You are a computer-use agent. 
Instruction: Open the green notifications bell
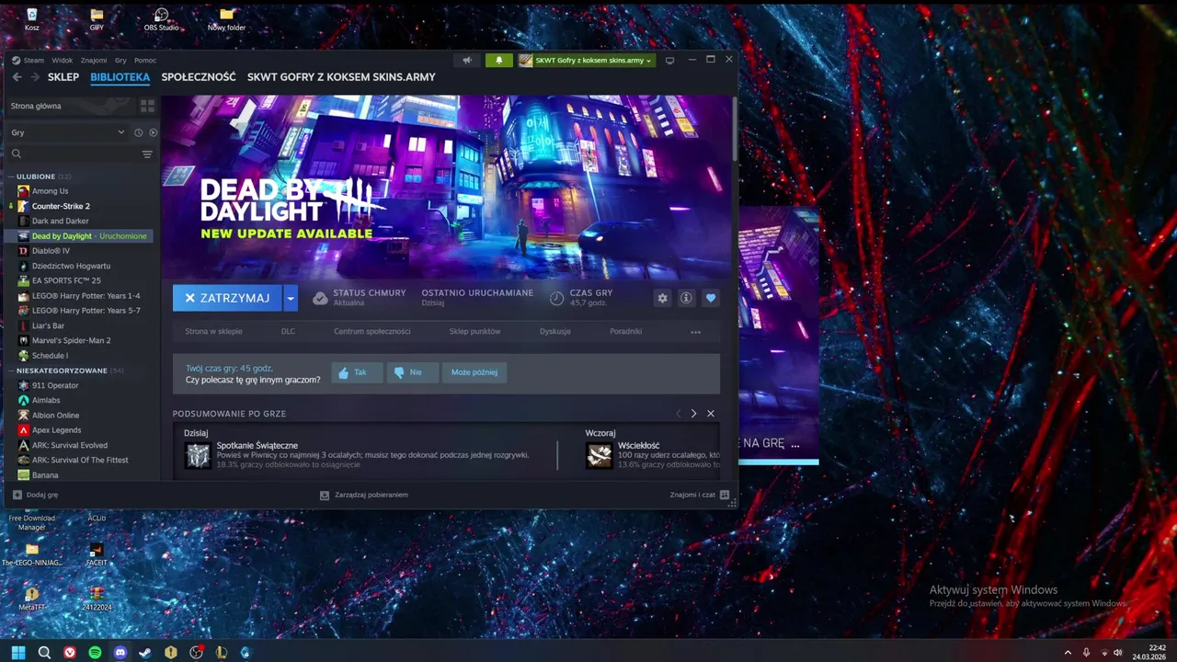click(x=499, y=60)
